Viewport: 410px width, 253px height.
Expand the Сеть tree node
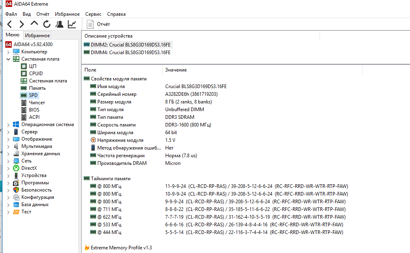pyautogui.click(x=8, y=161)
